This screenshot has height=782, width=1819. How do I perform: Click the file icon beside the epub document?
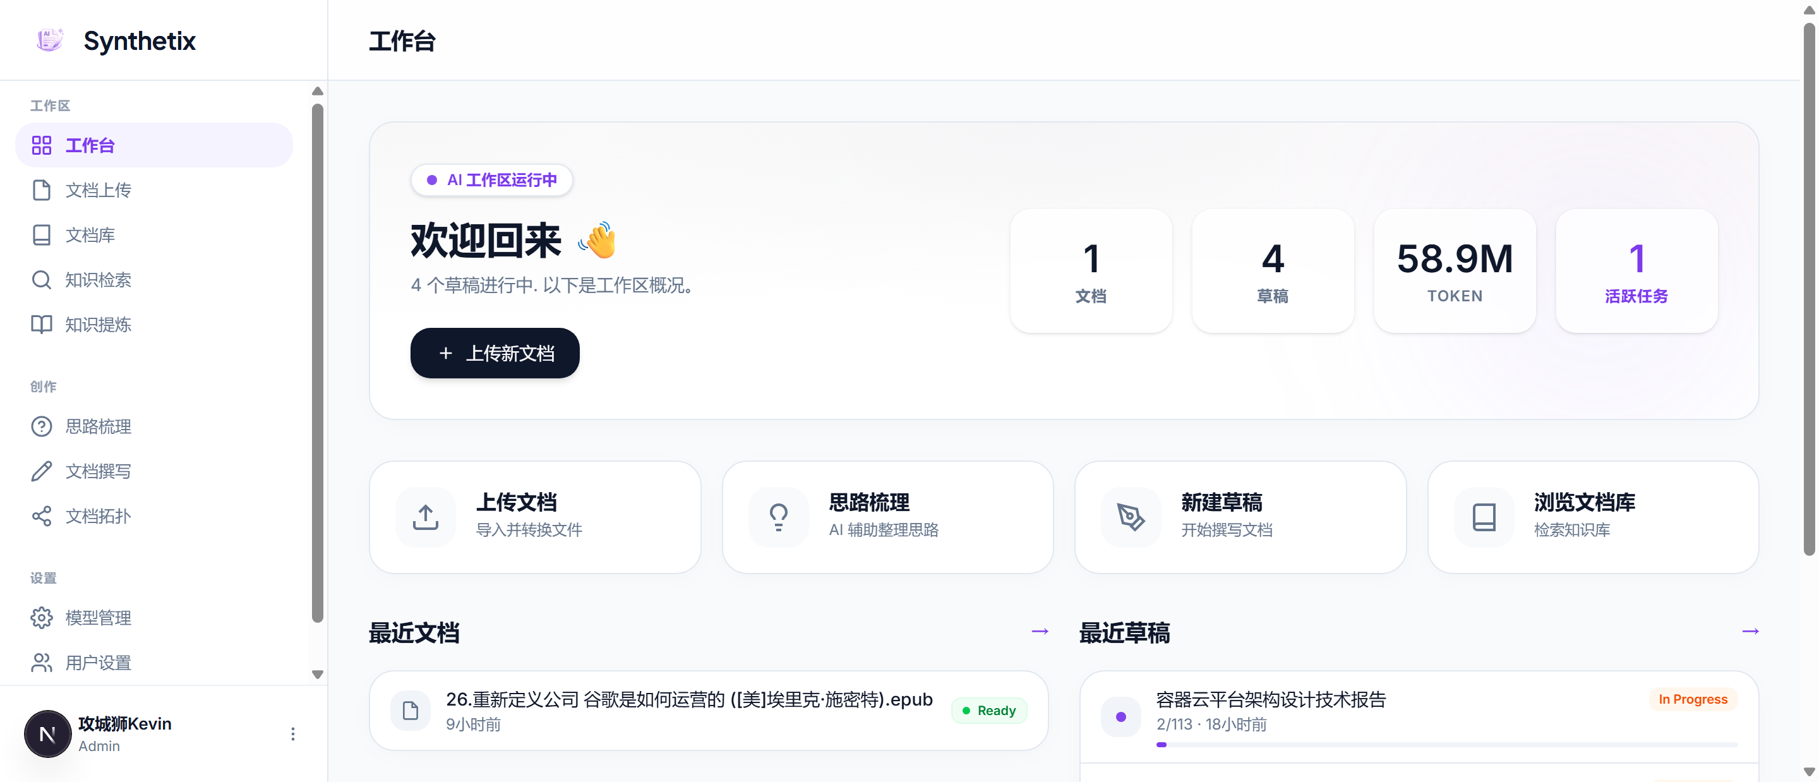[411, 710]
